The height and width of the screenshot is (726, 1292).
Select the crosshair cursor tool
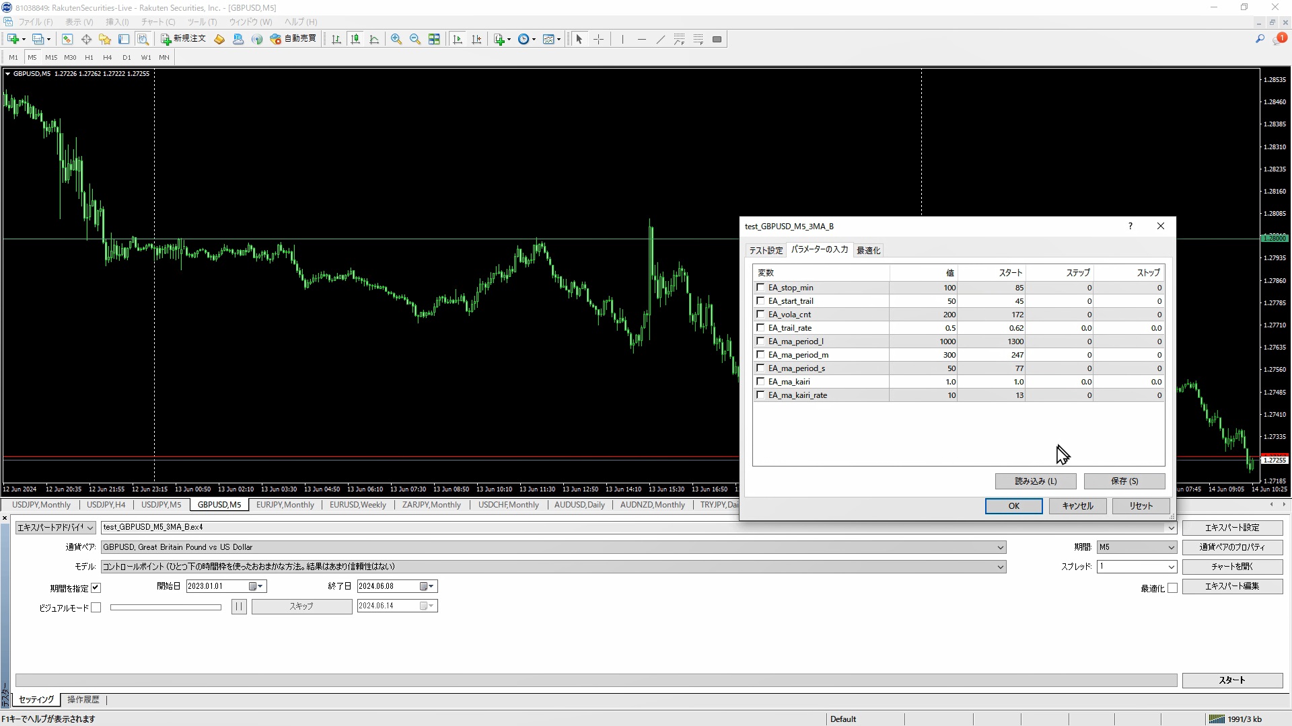pyautogui.click(x=598, y=39)
